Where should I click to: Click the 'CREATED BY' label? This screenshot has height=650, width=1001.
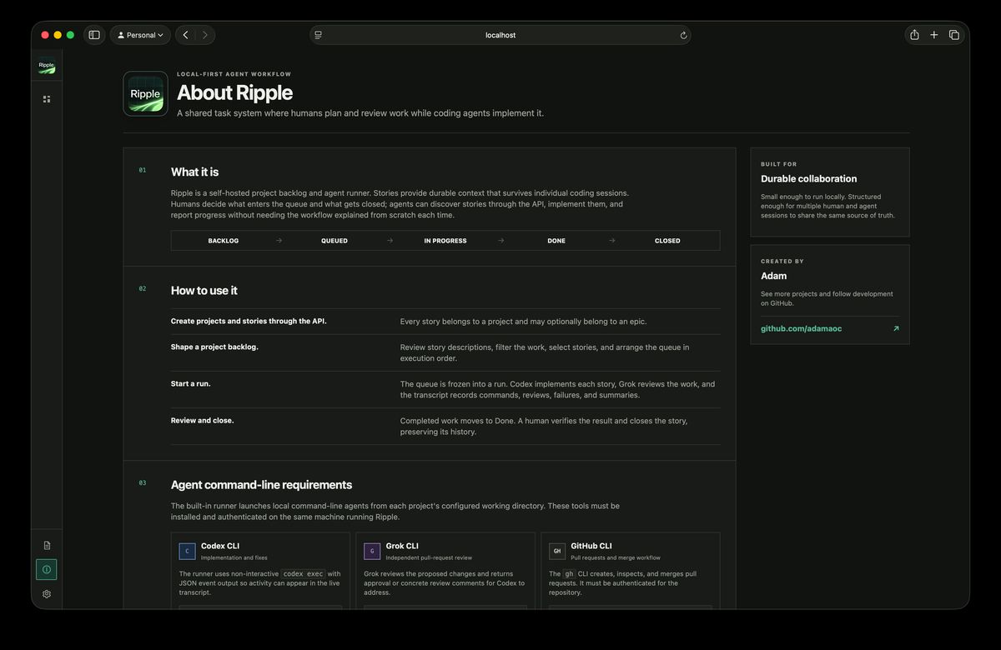pos(782,261)
